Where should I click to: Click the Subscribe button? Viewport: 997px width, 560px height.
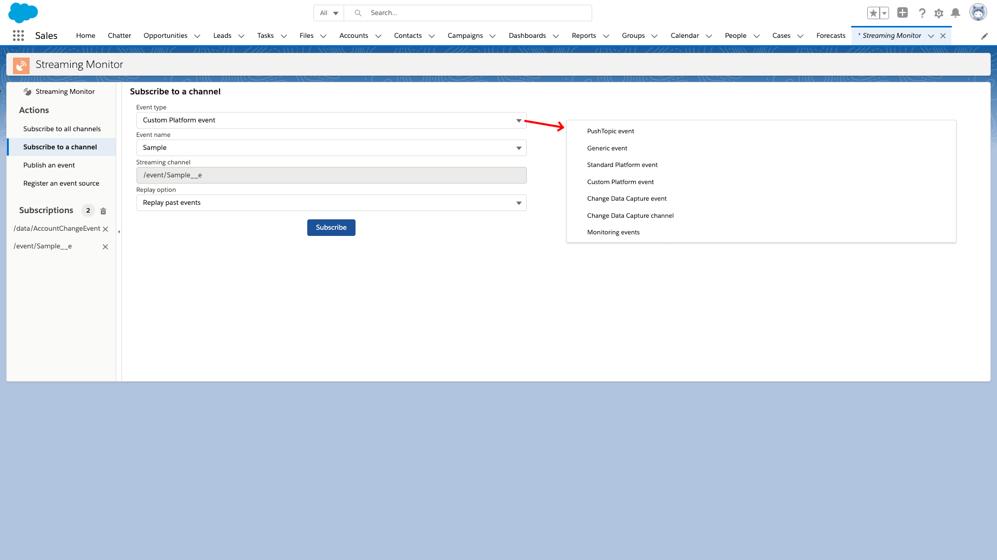(x=331, y=228)
